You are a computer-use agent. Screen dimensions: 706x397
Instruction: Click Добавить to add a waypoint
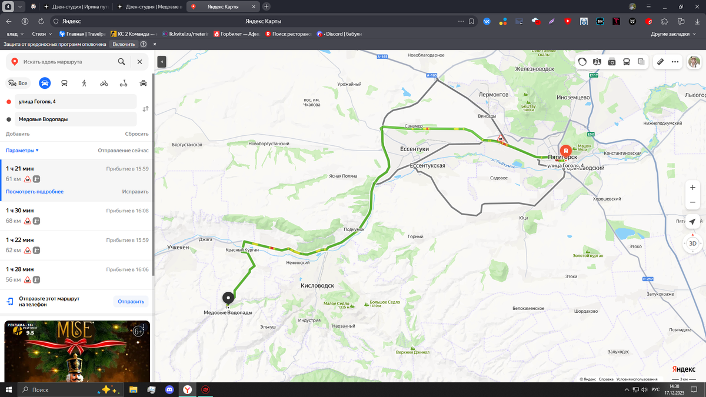18,134
